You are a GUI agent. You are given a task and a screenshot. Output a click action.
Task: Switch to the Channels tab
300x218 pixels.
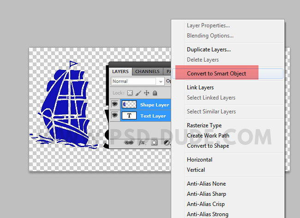pos(147,72)
